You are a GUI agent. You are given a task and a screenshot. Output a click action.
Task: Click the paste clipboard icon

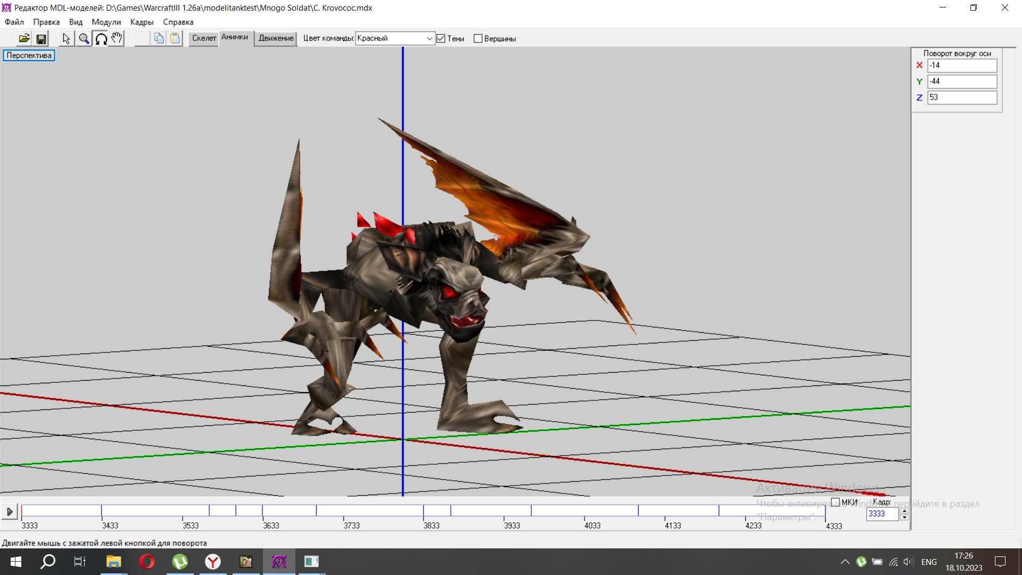[x=175, y=38]
